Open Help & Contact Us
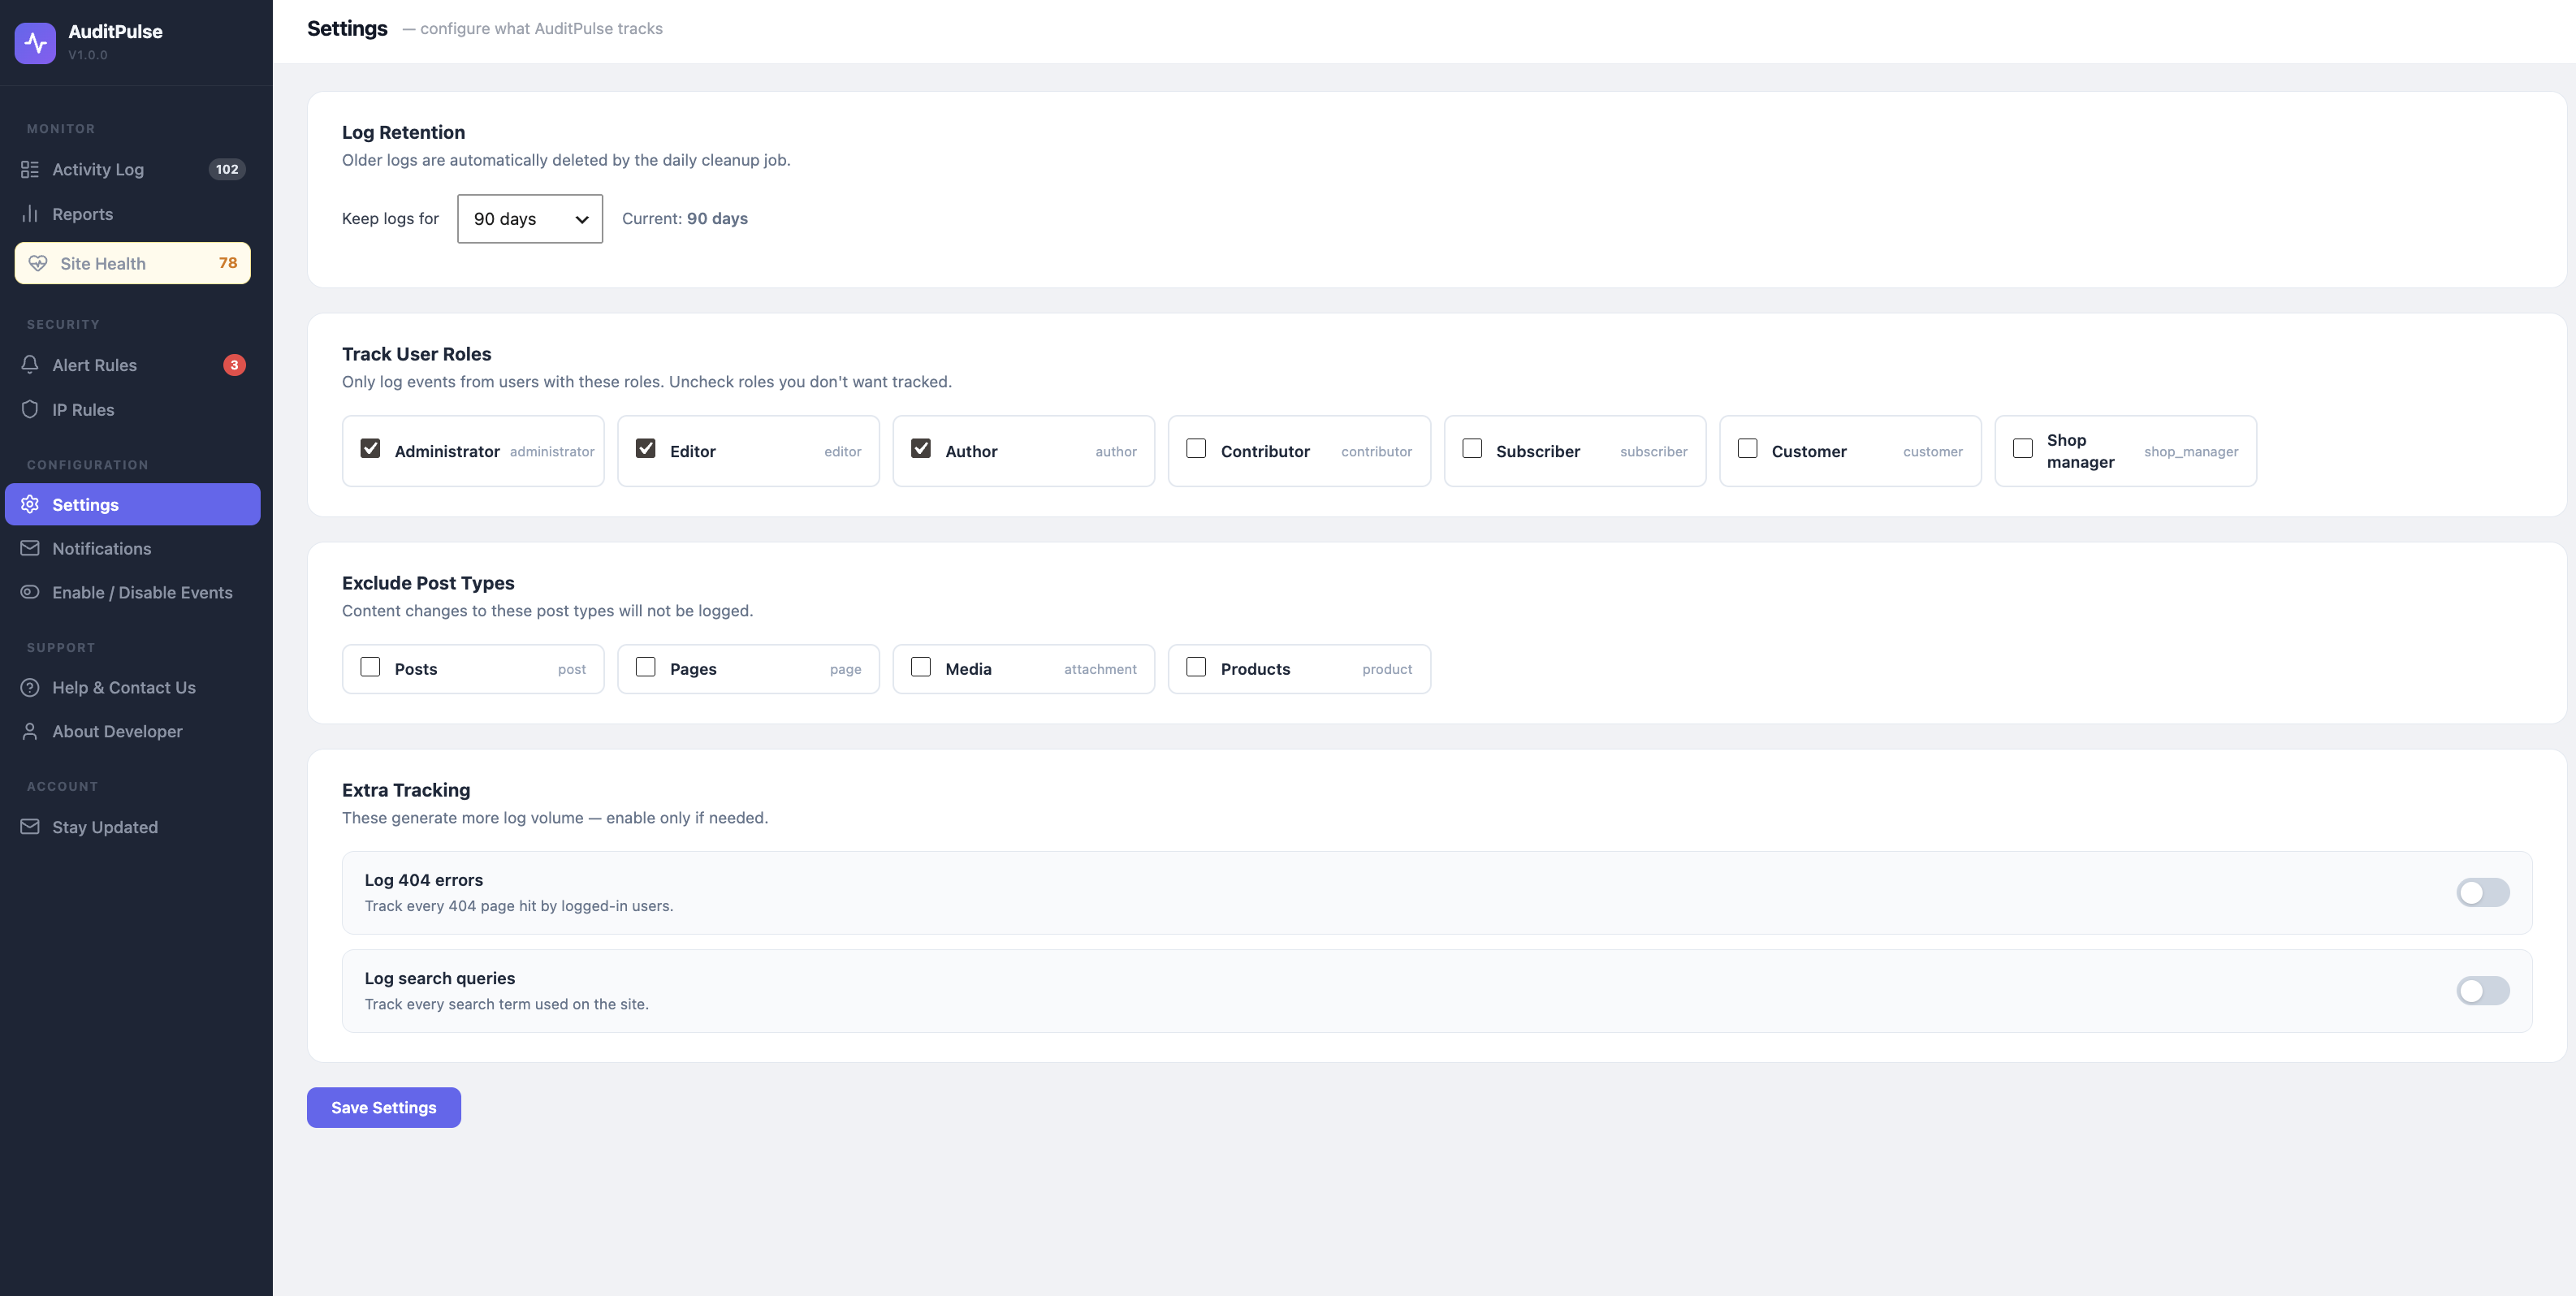The height and width of the screenshot is (1296, 2576). 133,687
